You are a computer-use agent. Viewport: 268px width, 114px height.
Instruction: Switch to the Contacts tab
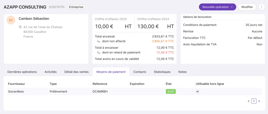(x=140, y=72)
